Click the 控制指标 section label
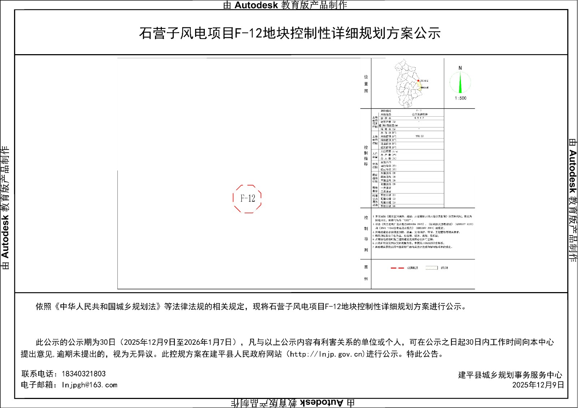This screenshot has height=408, width=578. click(x=366, y=156)
